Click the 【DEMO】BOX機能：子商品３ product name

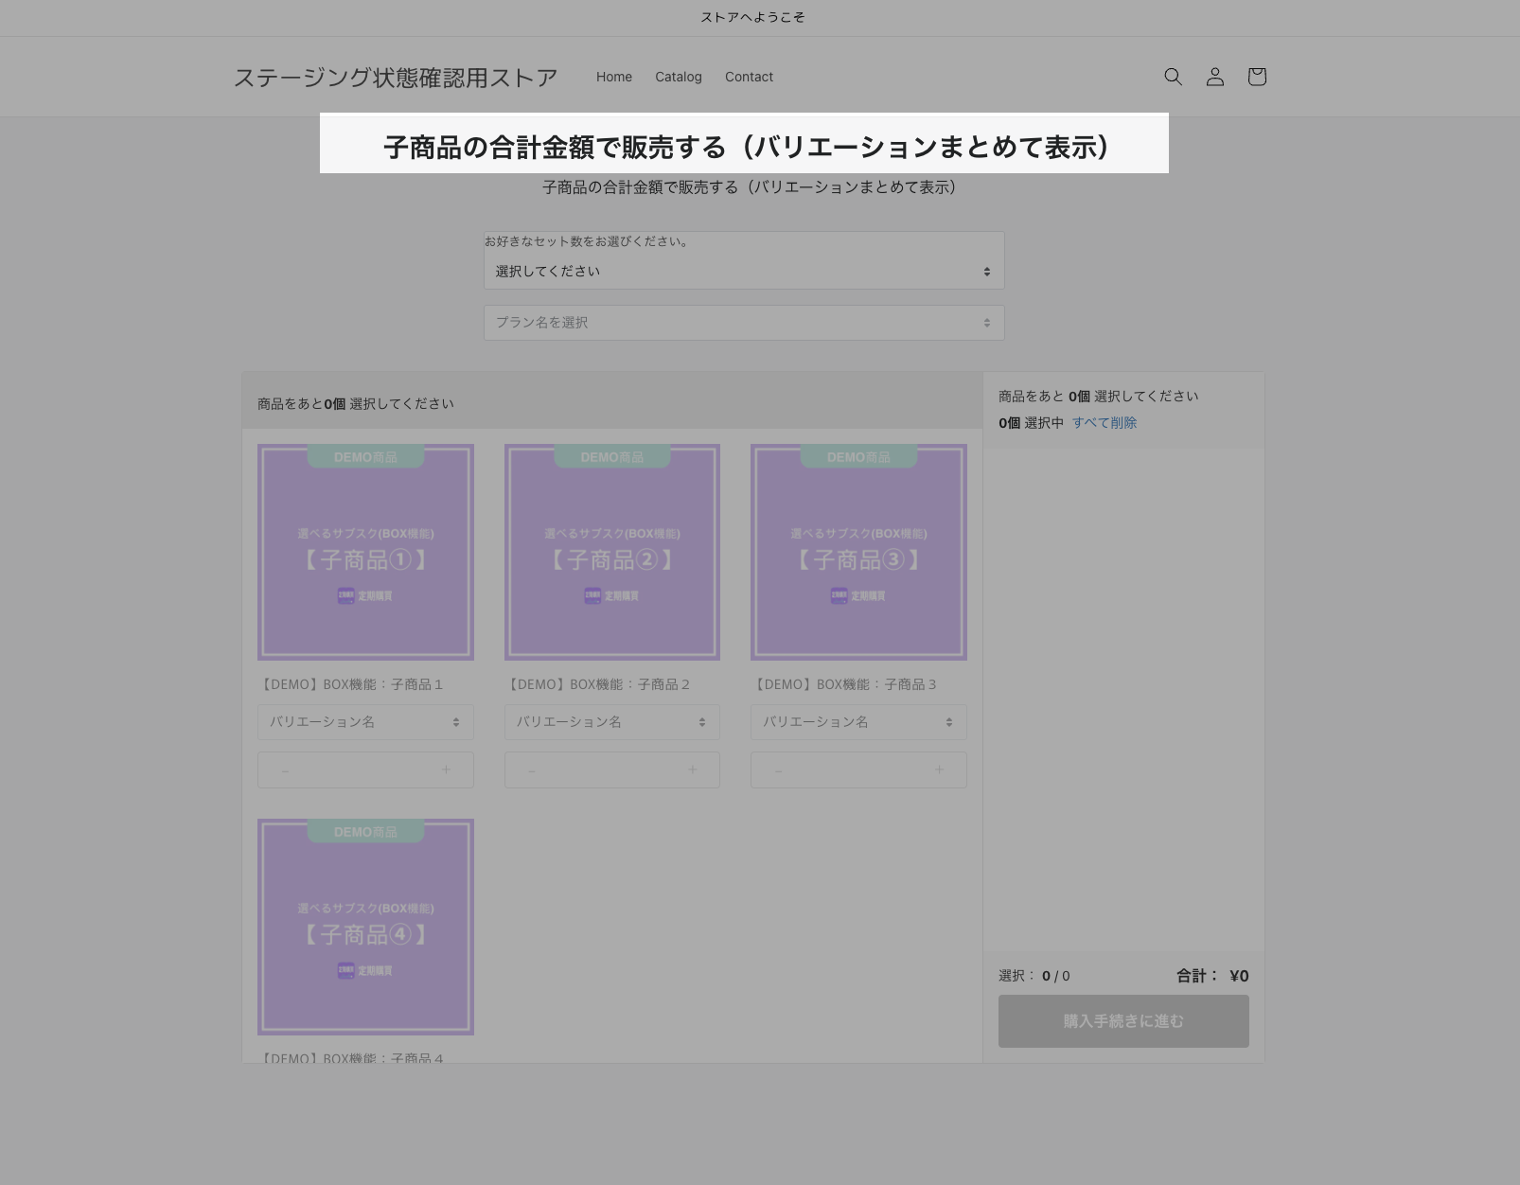click(x=843, y=684)
